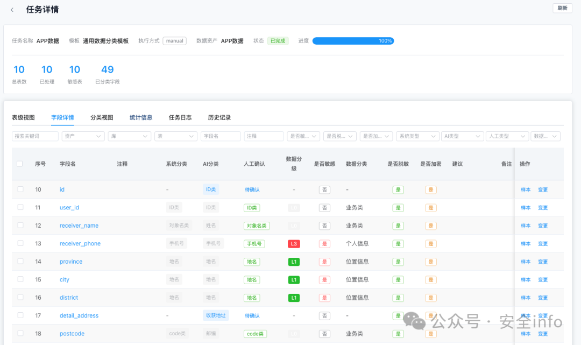
Task: Click the green 手机号 confirmed tag
Action: tap(254, 244)
